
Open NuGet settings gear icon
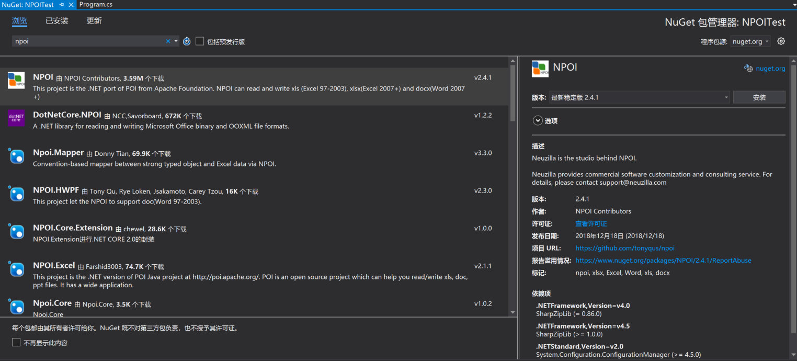(781, 41)
